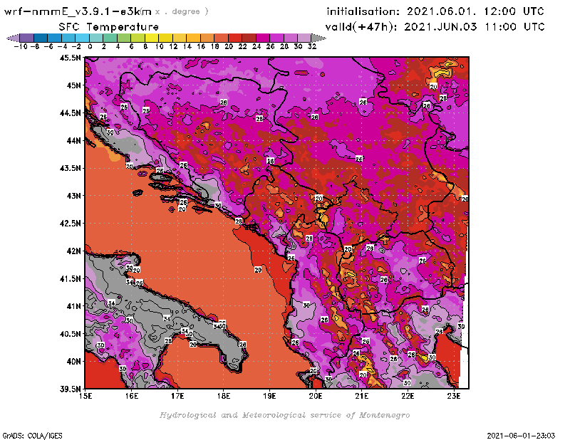Click pointed left end of legend below -10
The image size is (570, 440).
(x=13, y=38)
